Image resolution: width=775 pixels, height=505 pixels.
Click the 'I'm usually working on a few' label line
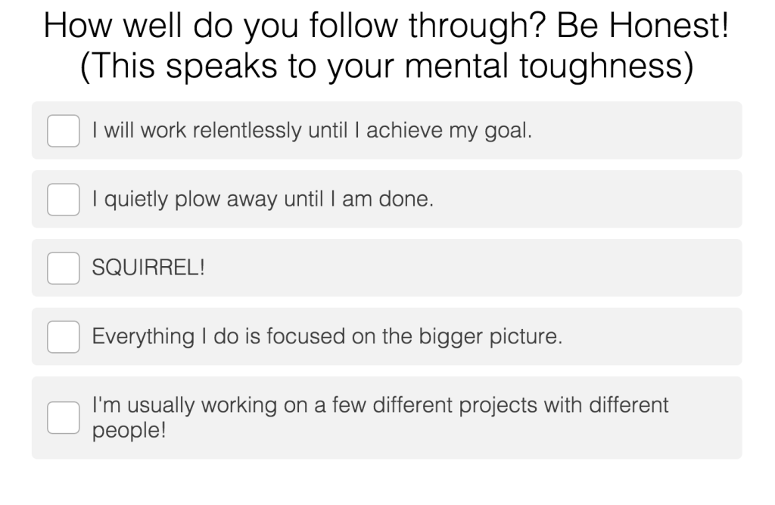point(380,405)
